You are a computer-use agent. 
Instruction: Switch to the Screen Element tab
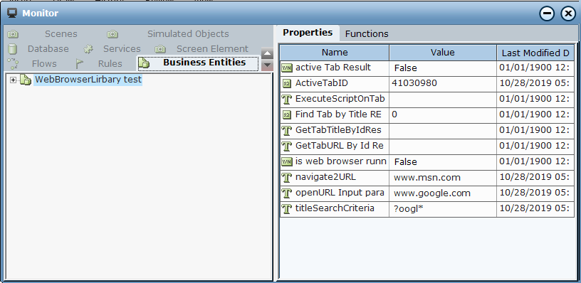(x=212, y=49)
